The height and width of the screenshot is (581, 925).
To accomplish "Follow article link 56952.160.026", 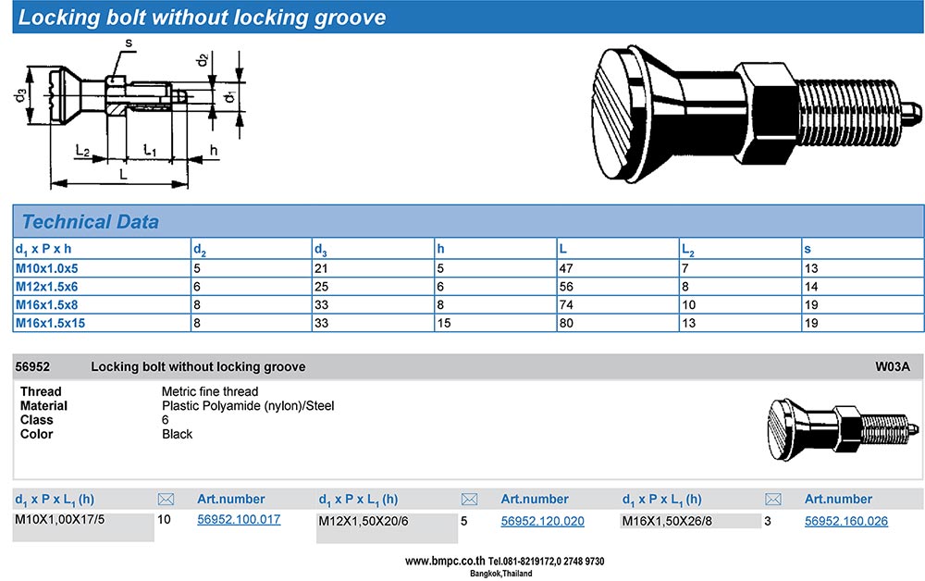I will point(845,521).
